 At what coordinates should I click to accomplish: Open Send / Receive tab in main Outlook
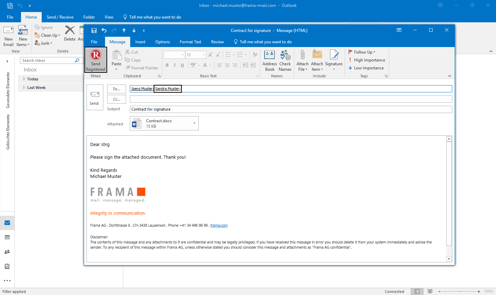tap(60, 17)
